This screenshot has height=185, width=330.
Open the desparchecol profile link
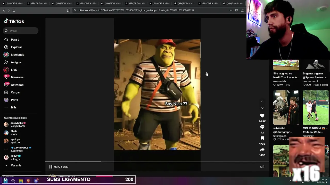[310, 81]
